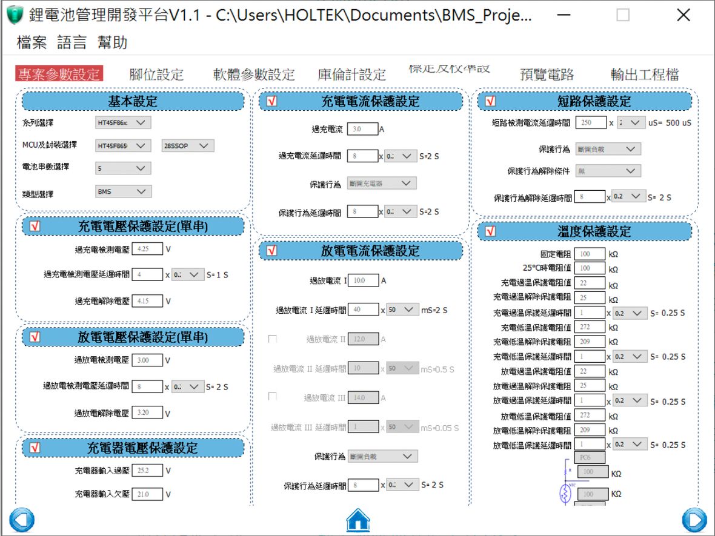
Task: Open the 輸出工程檔 tab
Action: tap(645, 74)
